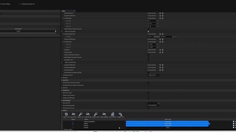Expand the Advanced section above Export Text
The height and width of the screenshot is (132, 236).
pyautogui.click(x=62, y=78)
